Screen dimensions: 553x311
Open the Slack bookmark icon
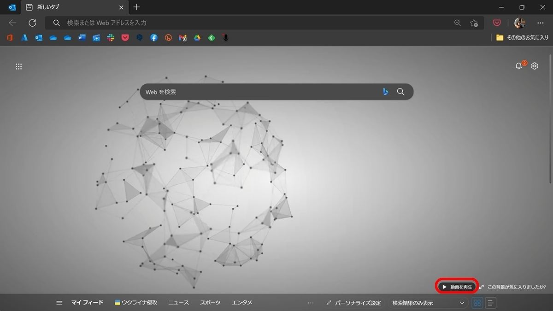(111, 38)
